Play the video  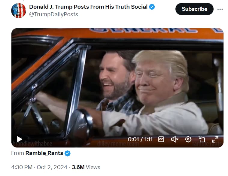click(x=20, y=139)
